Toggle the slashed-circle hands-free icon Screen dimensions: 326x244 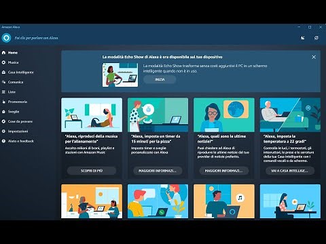[316, 38]
